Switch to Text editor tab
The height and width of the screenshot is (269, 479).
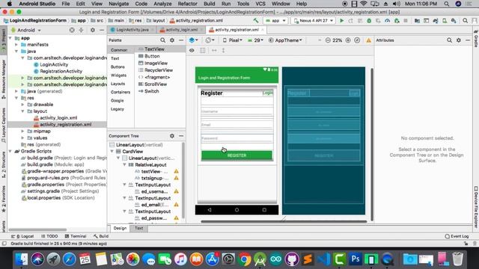pyautogui.click(x=138, y=228)
